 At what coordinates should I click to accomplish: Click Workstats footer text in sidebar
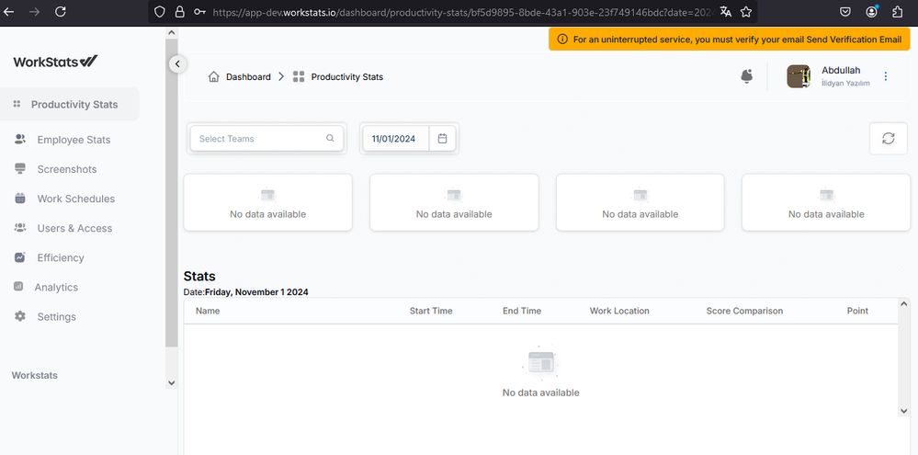[35, 375]
